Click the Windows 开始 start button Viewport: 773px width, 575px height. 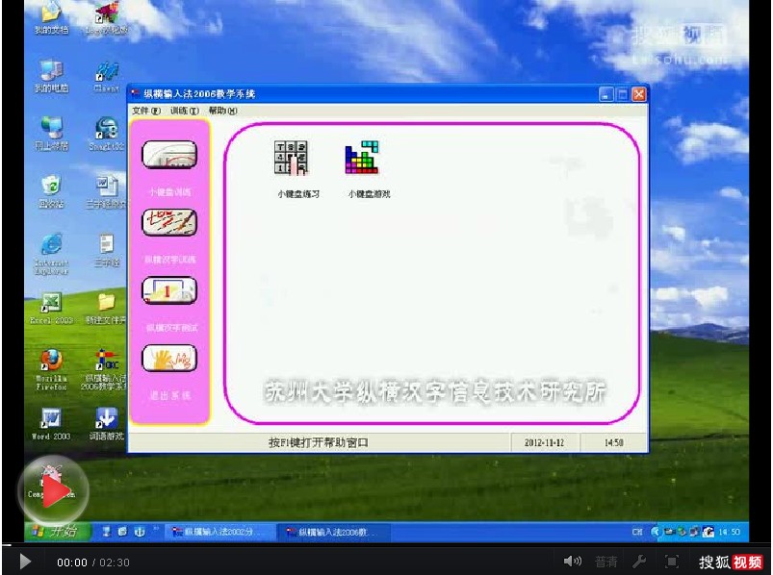(57, 532)
